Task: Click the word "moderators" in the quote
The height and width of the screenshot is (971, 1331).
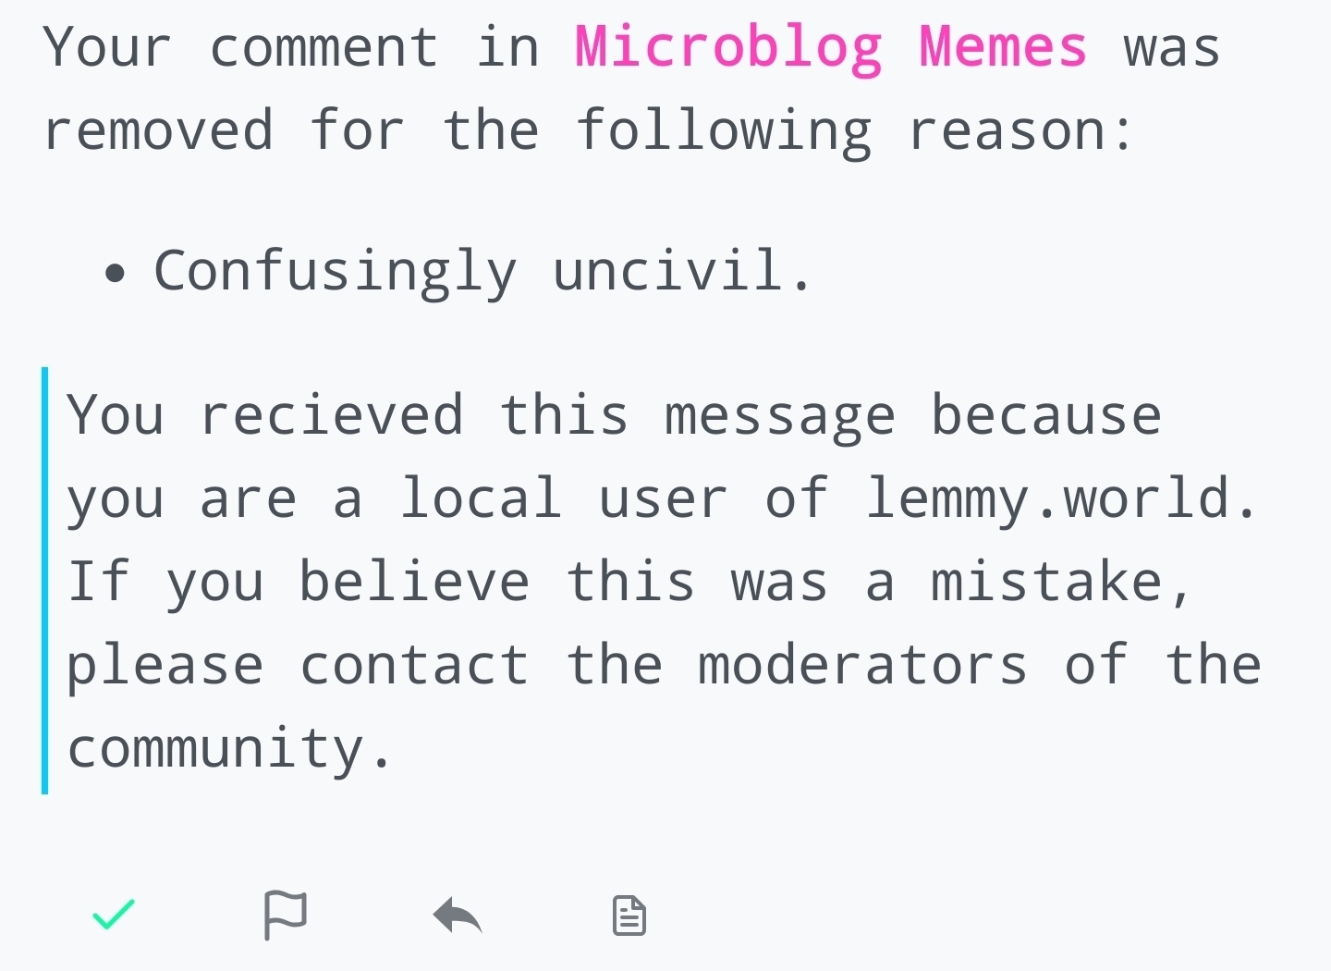Action: [x=862, y=665]
